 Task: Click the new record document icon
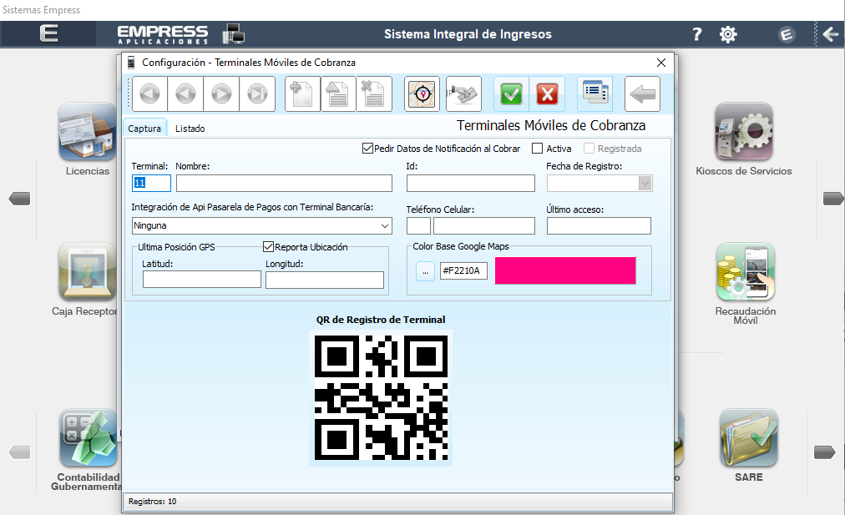point(302,94)
